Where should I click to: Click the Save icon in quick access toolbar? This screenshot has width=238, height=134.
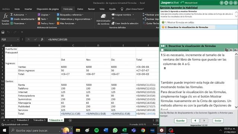(3, 32)
